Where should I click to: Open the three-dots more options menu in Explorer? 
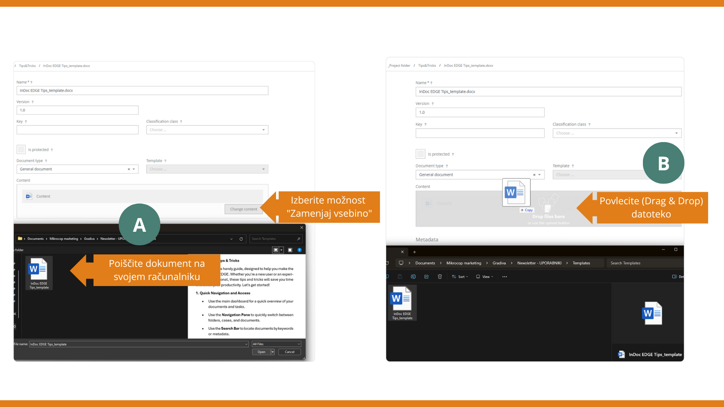(x=505, y=277)
